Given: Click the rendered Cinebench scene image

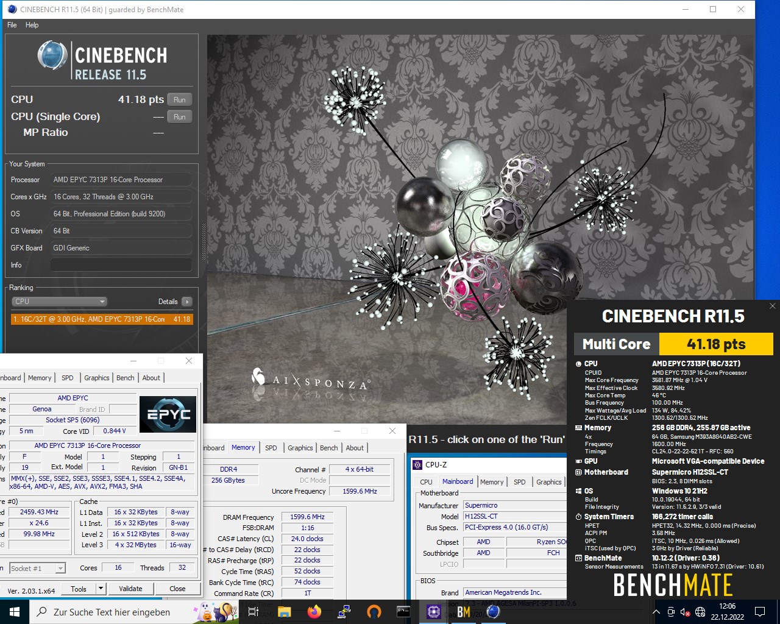Looking at the screenshot, I should pos(481,229).
